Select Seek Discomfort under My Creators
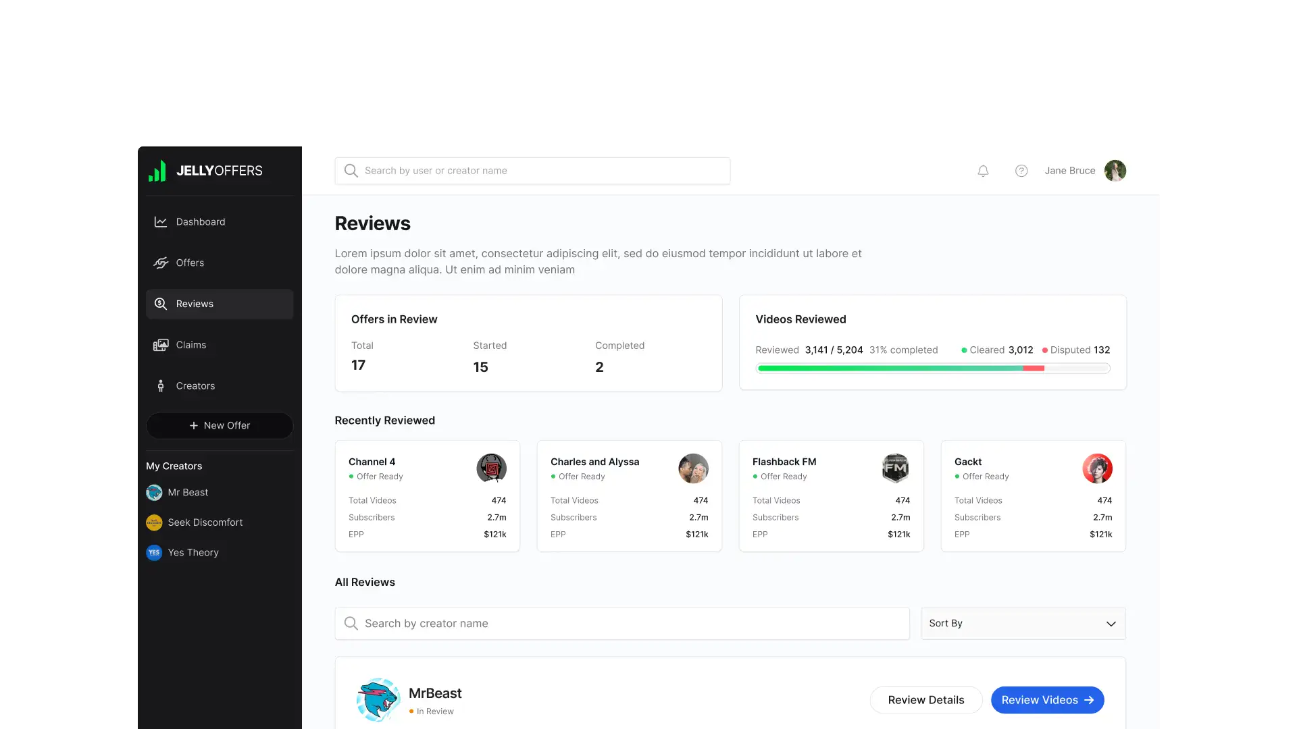The height and width of the screenshot is (729, 1297). 205,522
